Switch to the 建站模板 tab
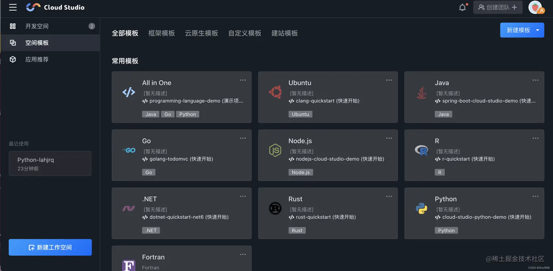Screen dimensions: 553x271 point(285,33)
